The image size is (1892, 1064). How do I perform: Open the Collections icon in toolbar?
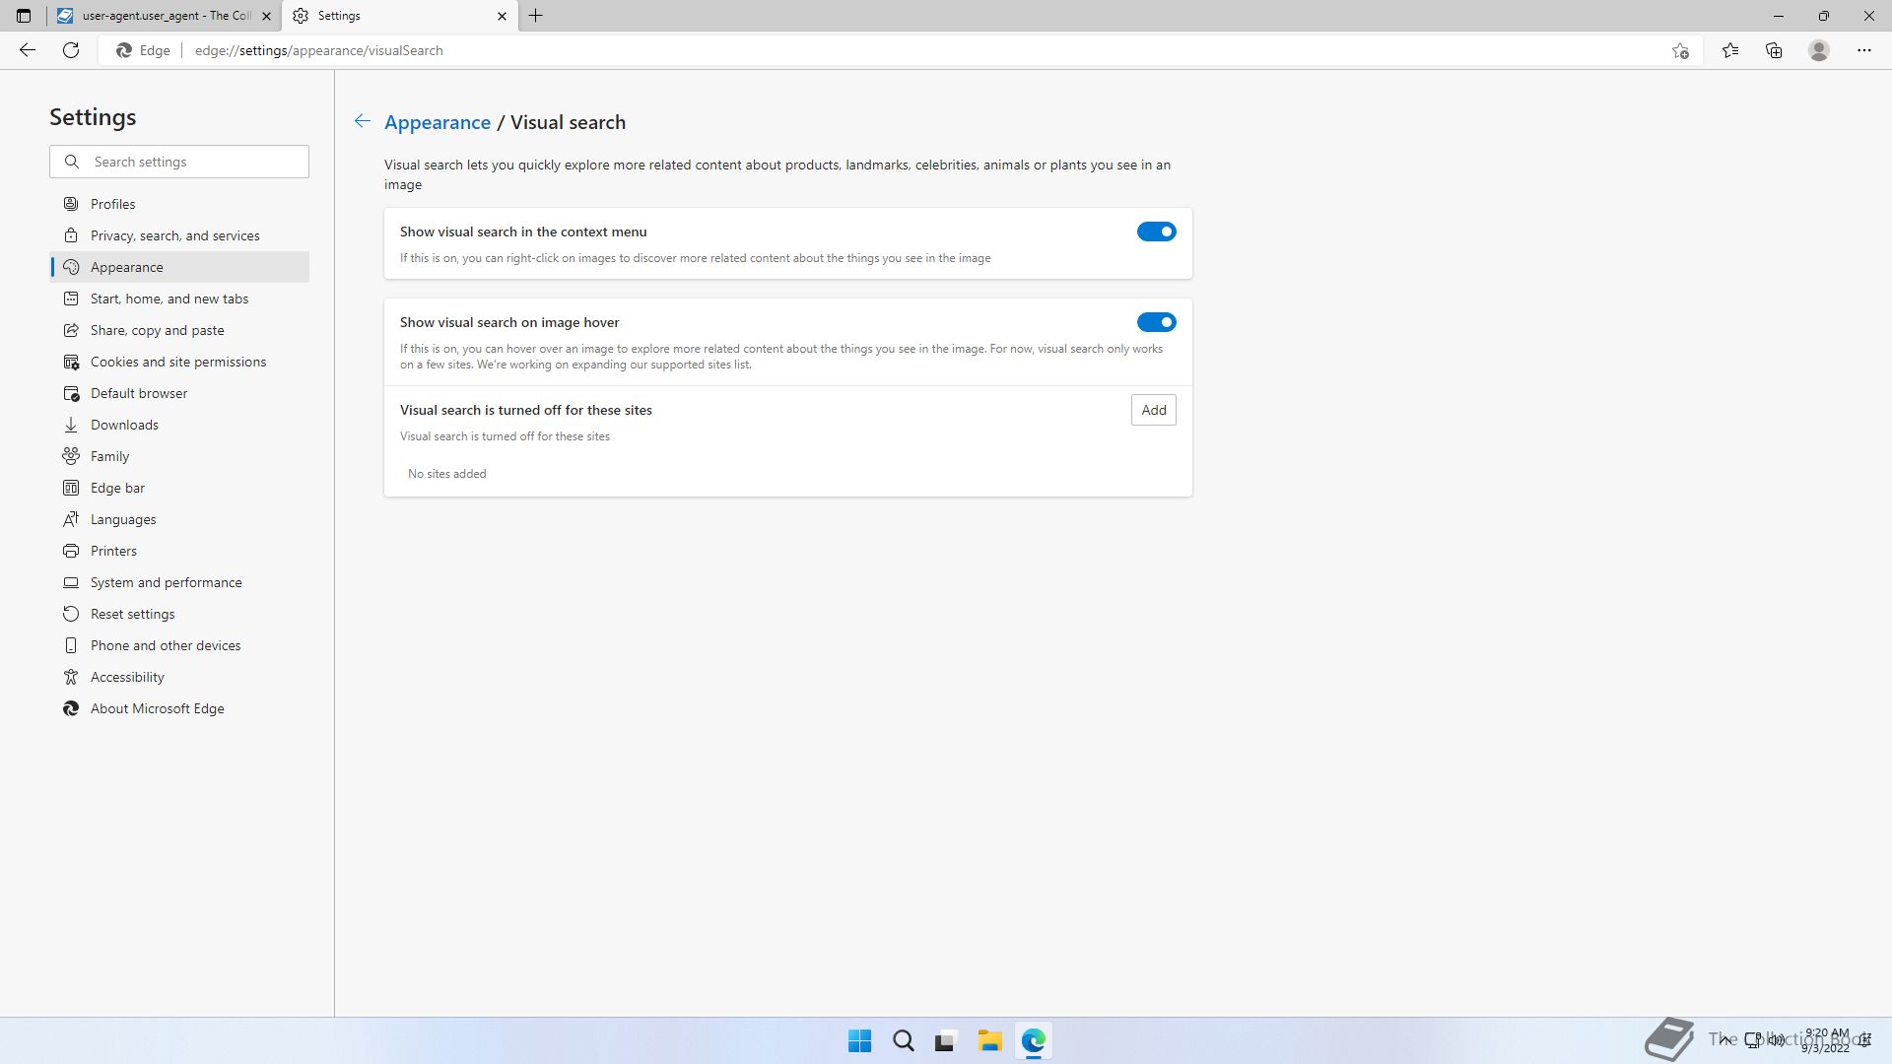pos(1774,50)
